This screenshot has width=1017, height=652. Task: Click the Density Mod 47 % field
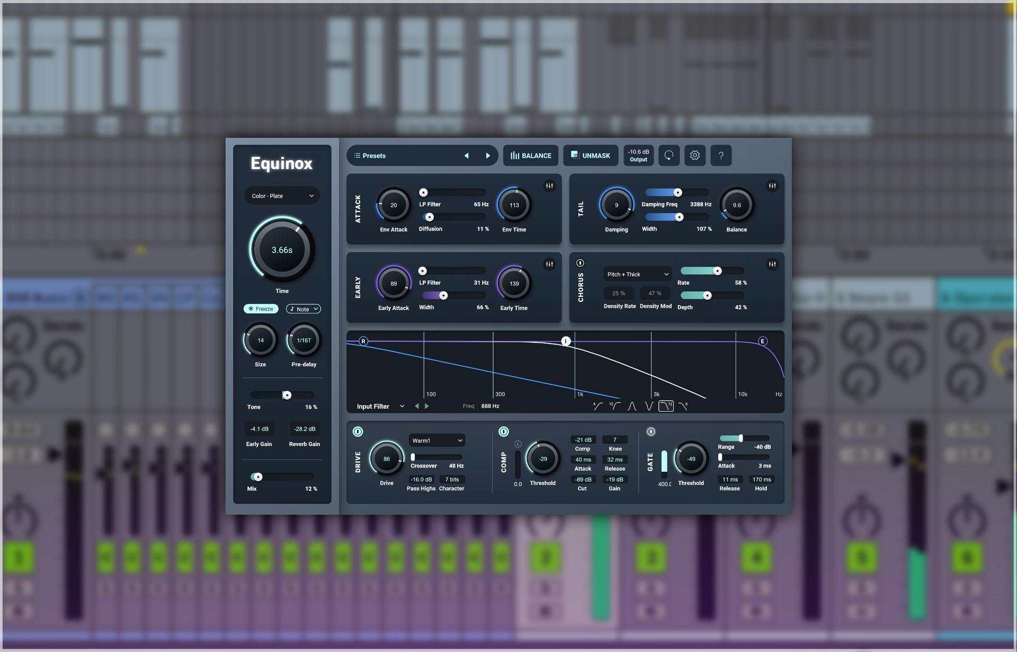pos(655,293)
